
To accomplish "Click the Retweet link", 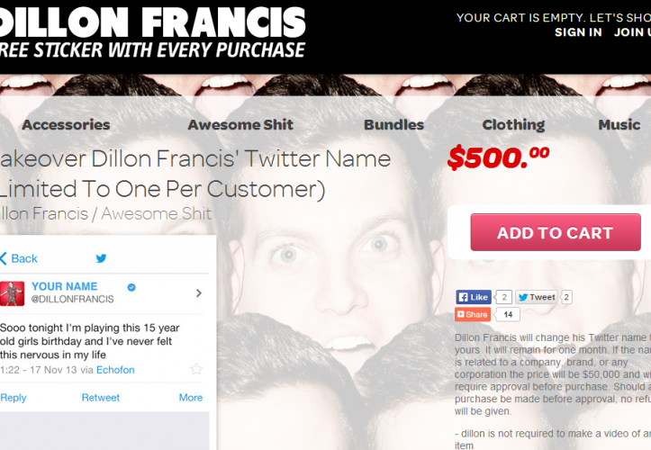I will tap(101, 398).
